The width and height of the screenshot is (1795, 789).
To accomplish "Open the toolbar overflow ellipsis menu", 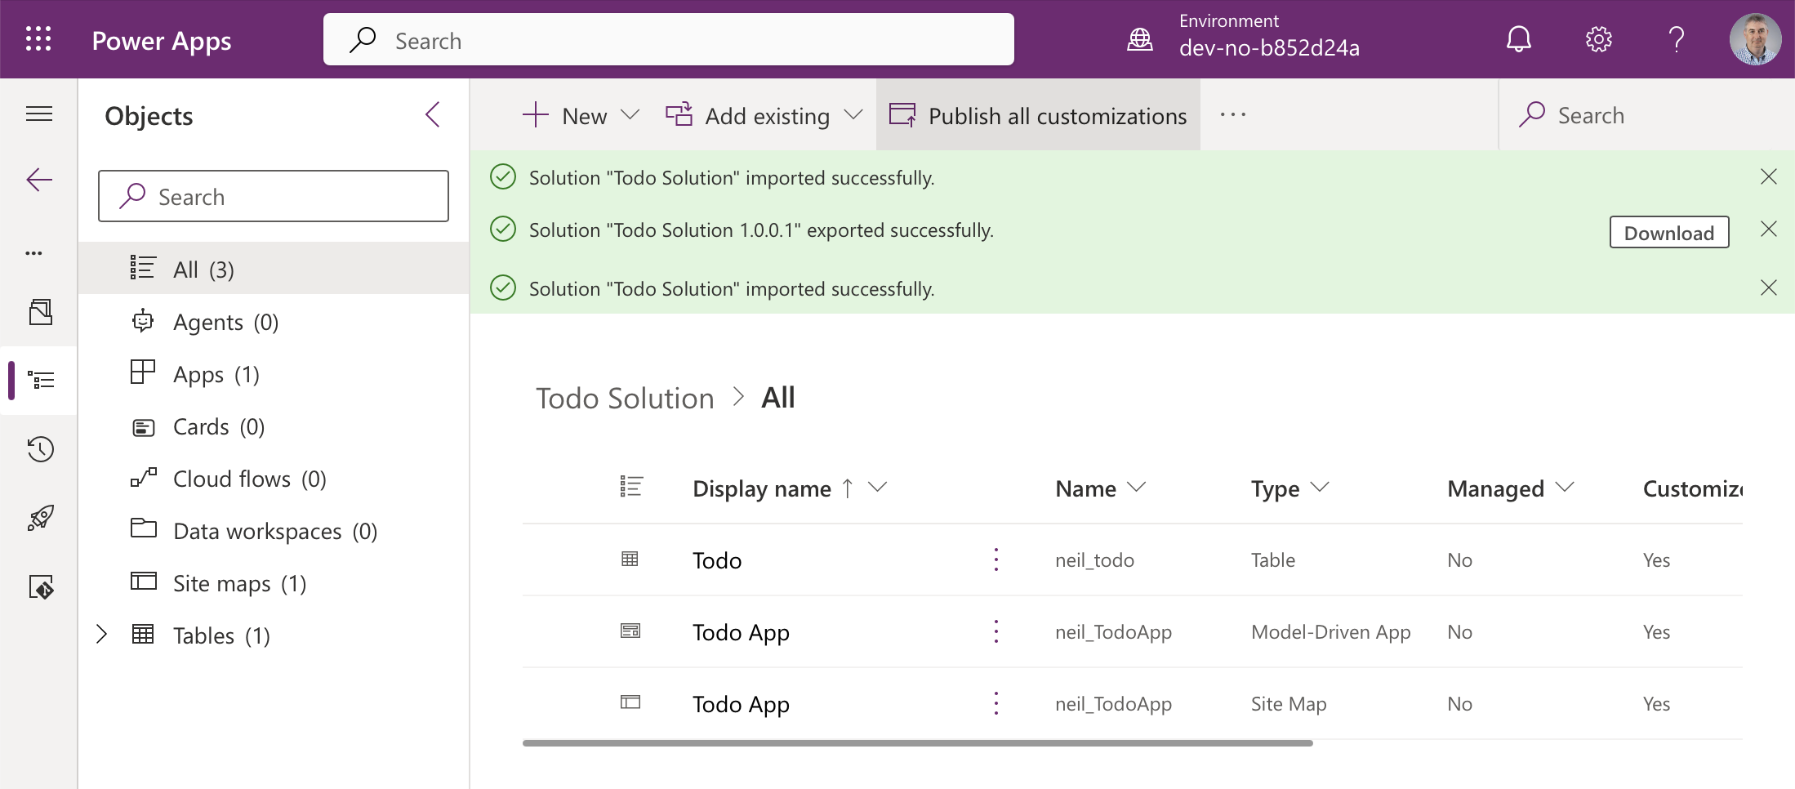I will [1232, 115].
